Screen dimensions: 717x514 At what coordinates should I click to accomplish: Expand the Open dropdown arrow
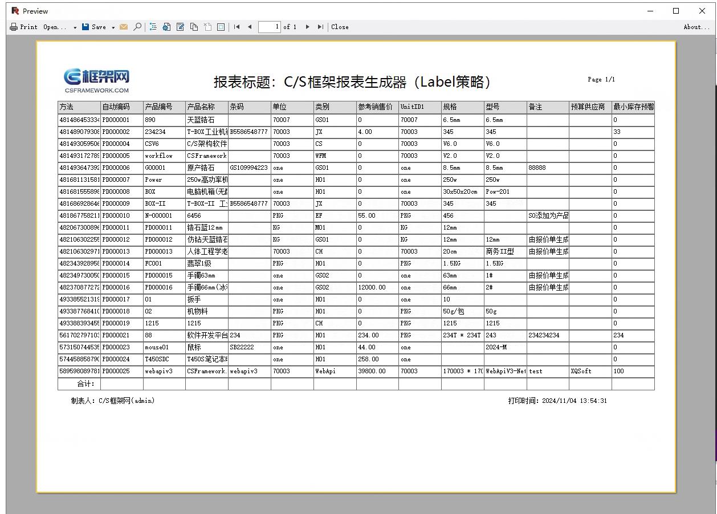[75, 27]
